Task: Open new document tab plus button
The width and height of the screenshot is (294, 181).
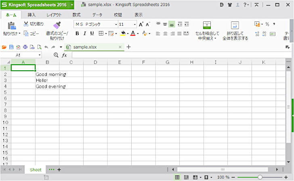Action: 128,47
